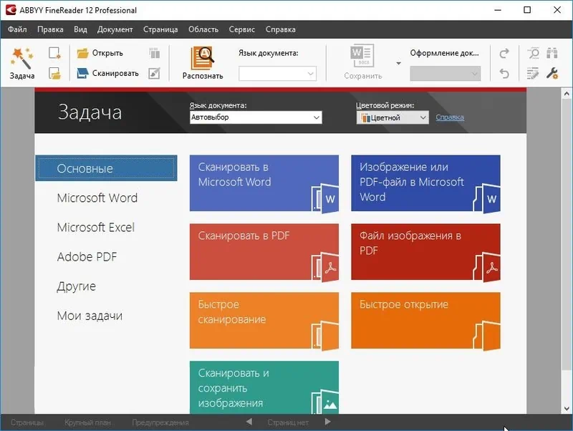
Task: Select the Adobe PDF task category
Action: point(87,257)
